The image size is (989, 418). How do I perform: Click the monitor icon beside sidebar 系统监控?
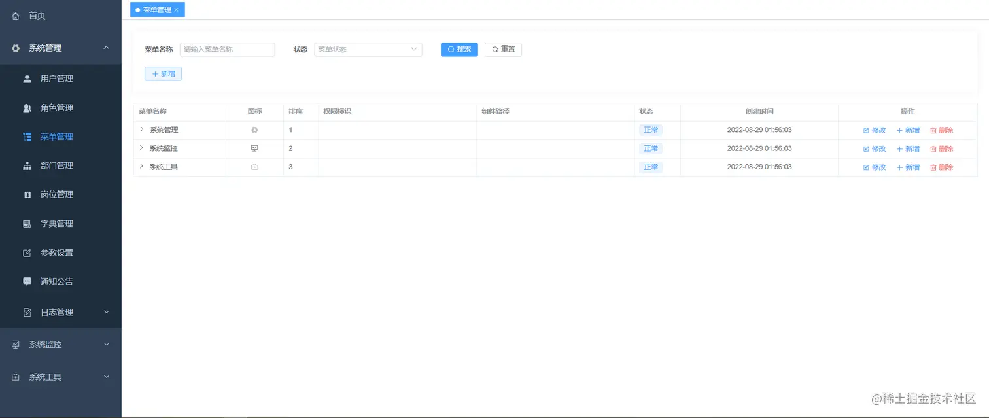(16, 345)
